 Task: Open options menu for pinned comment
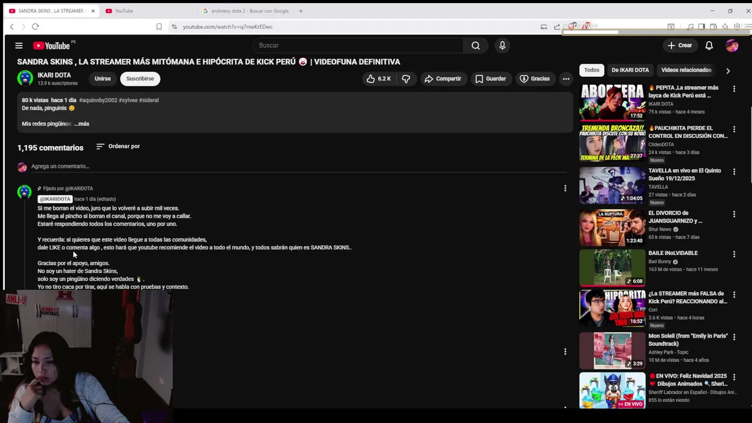click(565, 189)
